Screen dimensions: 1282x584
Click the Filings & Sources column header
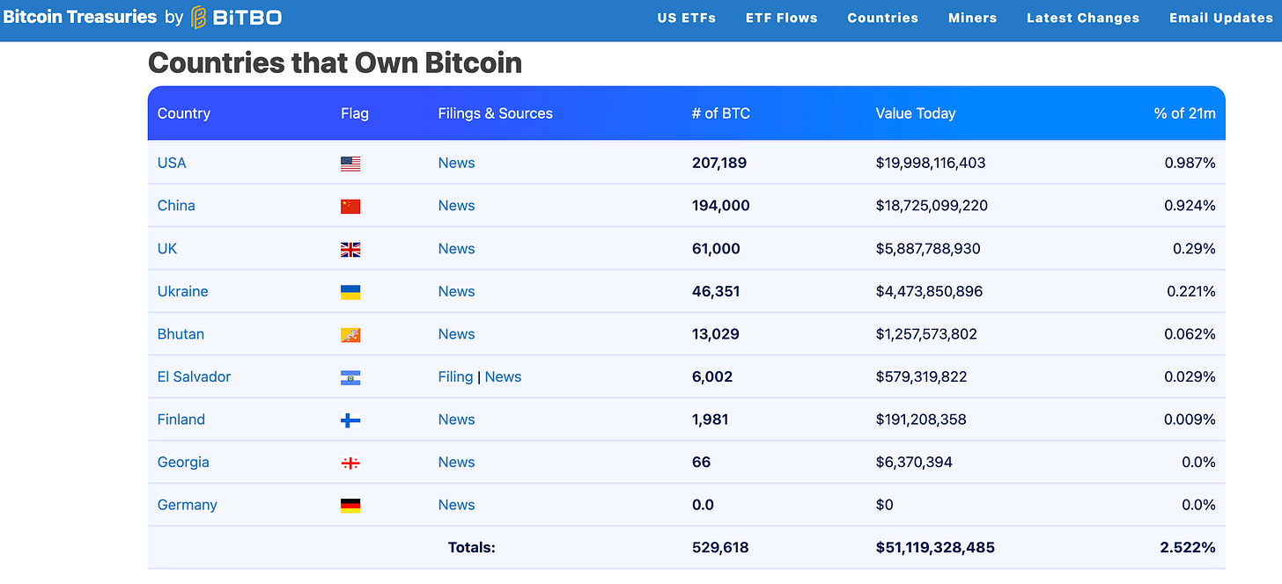[x=495, y=113]
